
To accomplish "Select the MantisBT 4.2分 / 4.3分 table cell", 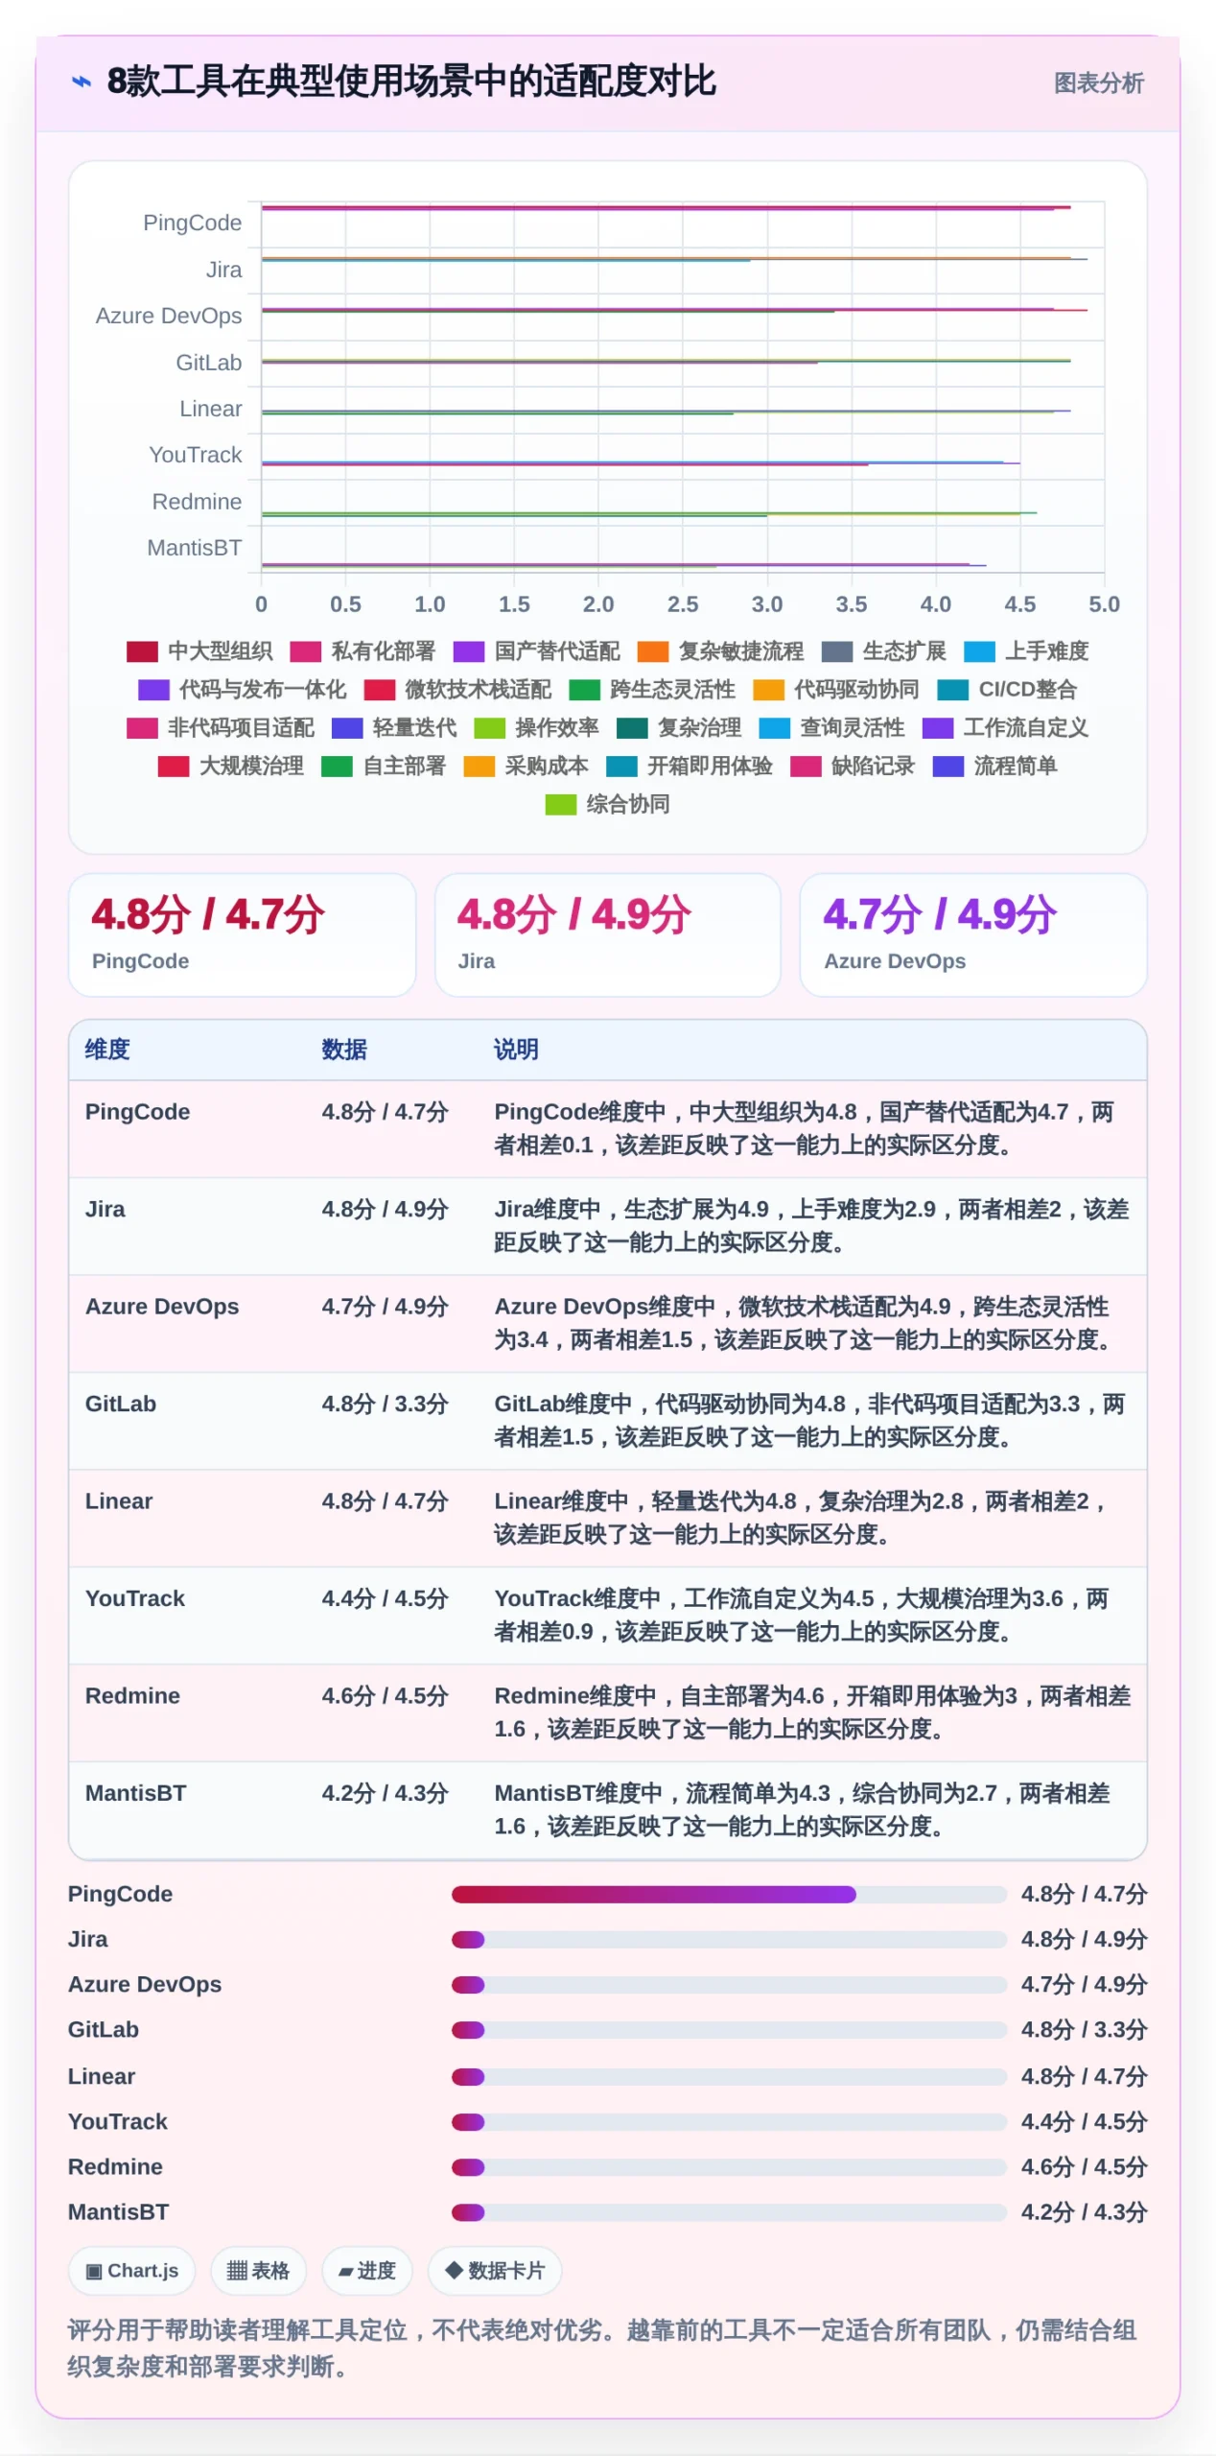I will pyautogui.click(x=385, y=1794).
